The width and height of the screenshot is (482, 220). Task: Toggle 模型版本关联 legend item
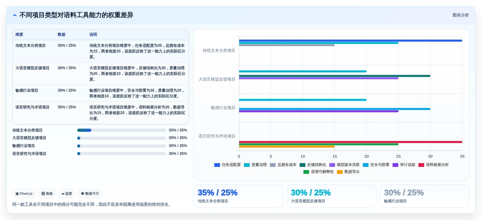click(345, 165)
